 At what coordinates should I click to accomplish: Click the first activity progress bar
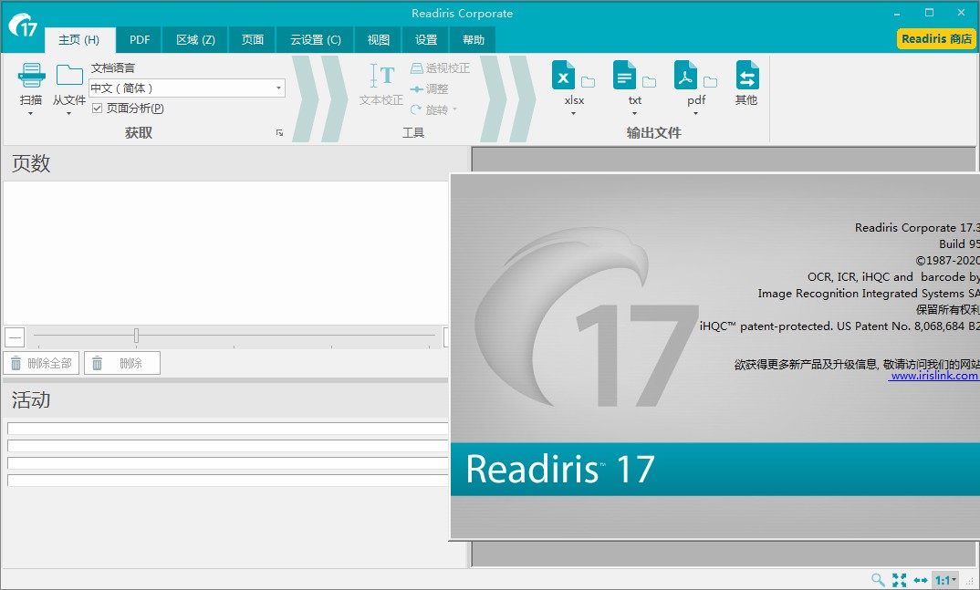point(227,429)
